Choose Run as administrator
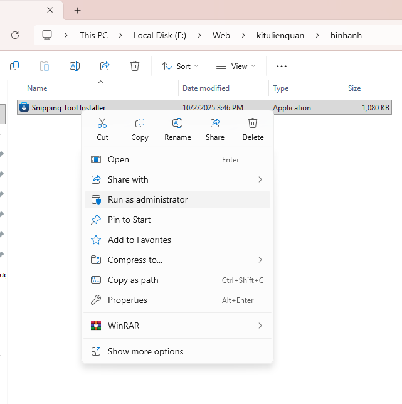 [177, 199]
